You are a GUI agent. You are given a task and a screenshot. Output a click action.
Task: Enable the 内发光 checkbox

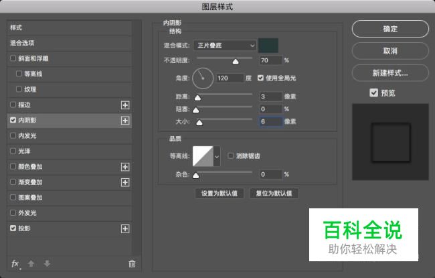click(13, 135)
